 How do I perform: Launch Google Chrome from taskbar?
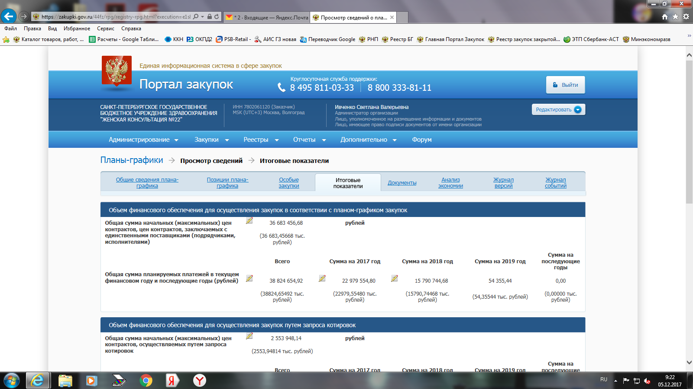point(146,381)
